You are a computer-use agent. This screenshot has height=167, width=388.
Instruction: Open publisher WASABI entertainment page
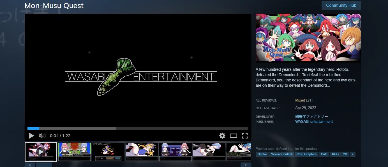pos(314,122)
